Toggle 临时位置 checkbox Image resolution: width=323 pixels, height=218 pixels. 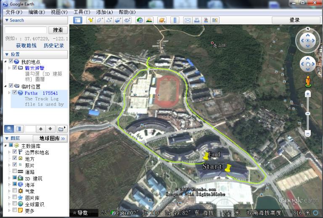pyautogui.click(x=11, y=85)
